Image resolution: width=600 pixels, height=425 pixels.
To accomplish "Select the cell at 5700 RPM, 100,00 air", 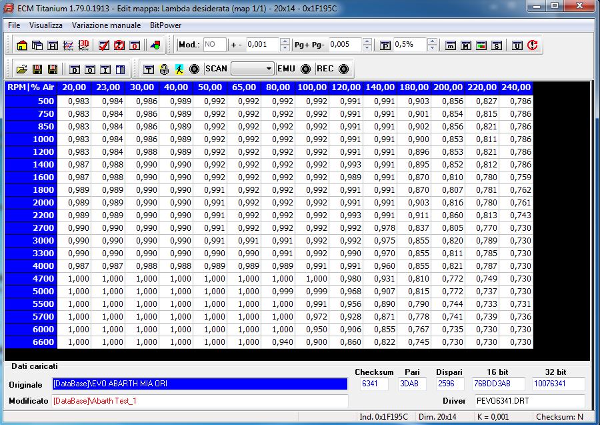I will (x=312, y=317).
